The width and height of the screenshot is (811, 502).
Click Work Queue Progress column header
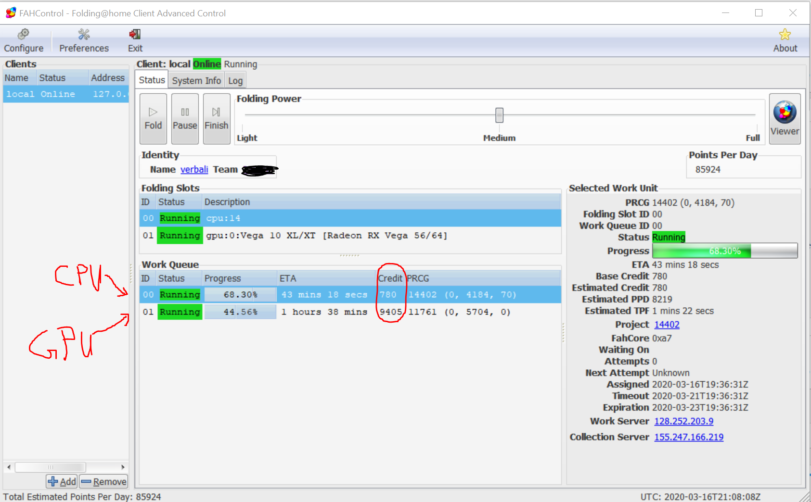[x=240, y=278]
